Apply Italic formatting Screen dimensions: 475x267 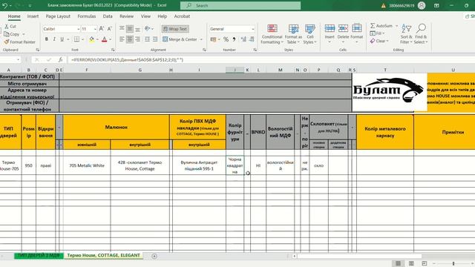click(x=54, y=39)
